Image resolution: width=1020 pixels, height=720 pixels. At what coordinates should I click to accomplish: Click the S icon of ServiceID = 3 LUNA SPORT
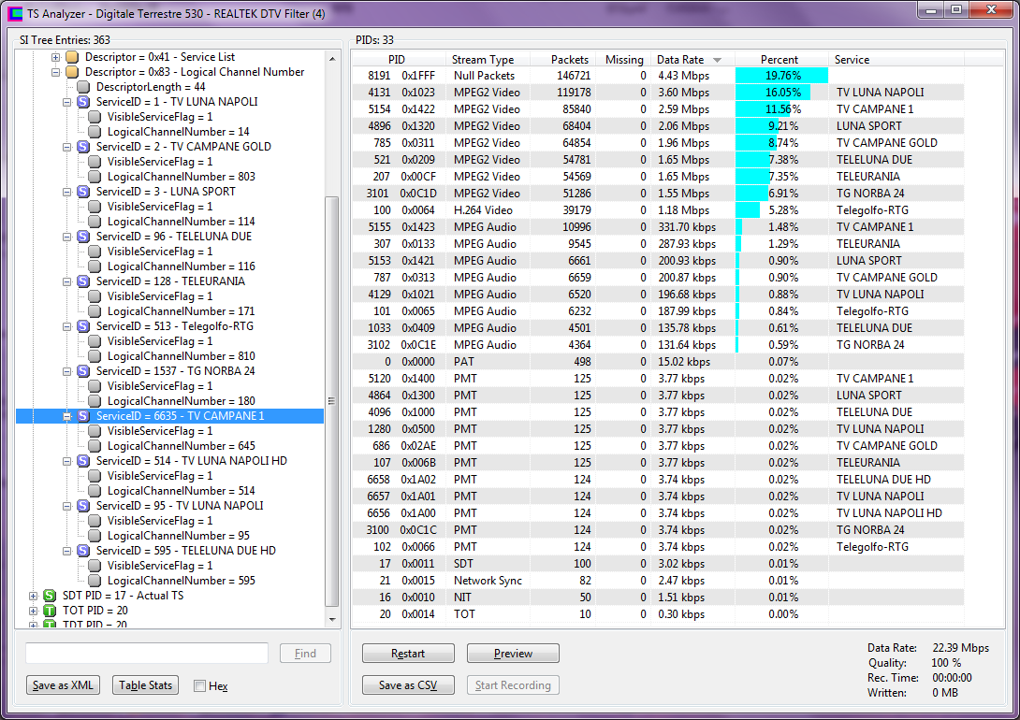click(83, 192)
